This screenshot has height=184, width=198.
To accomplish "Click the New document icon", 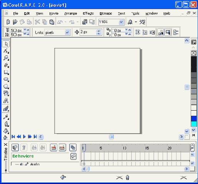I will point(8,22).
